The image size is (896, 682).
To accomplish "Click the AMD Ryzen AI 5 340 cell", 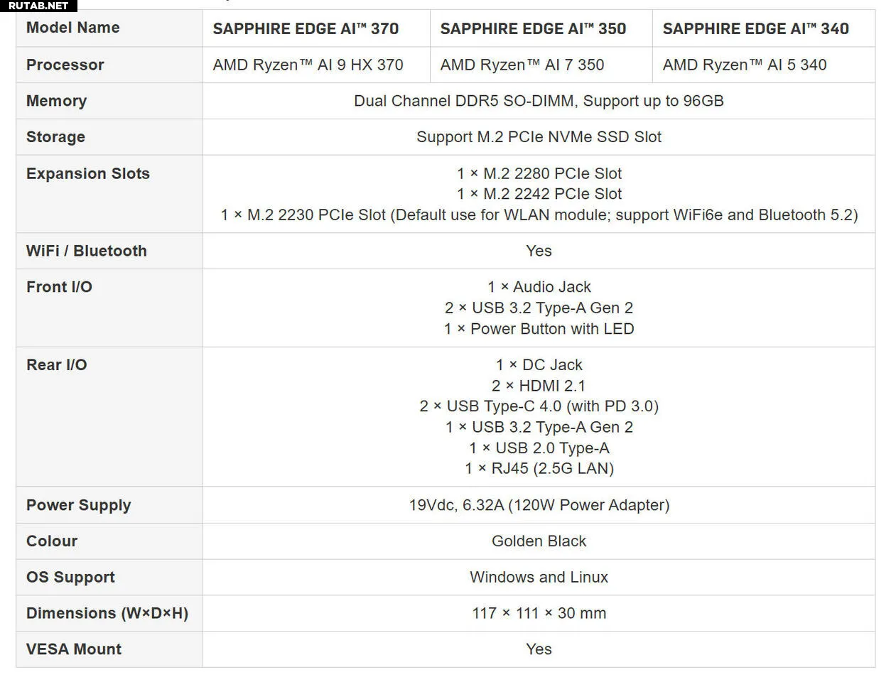I will [x=744, y=65].
